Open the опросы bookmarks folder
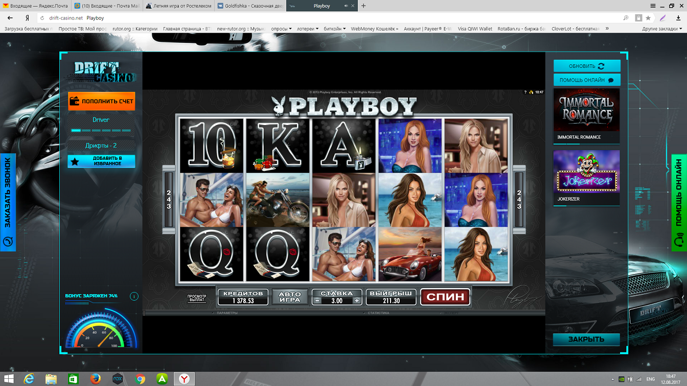687x386 pixels. tap(281, 29)
